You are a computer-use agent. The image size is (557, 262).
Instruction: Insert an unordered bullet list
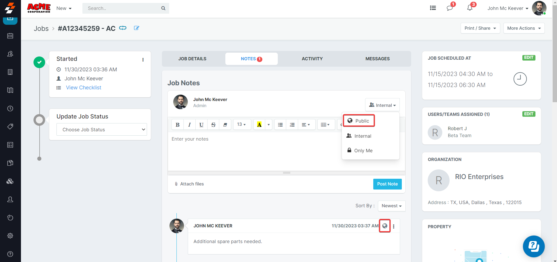coord(280,125)
